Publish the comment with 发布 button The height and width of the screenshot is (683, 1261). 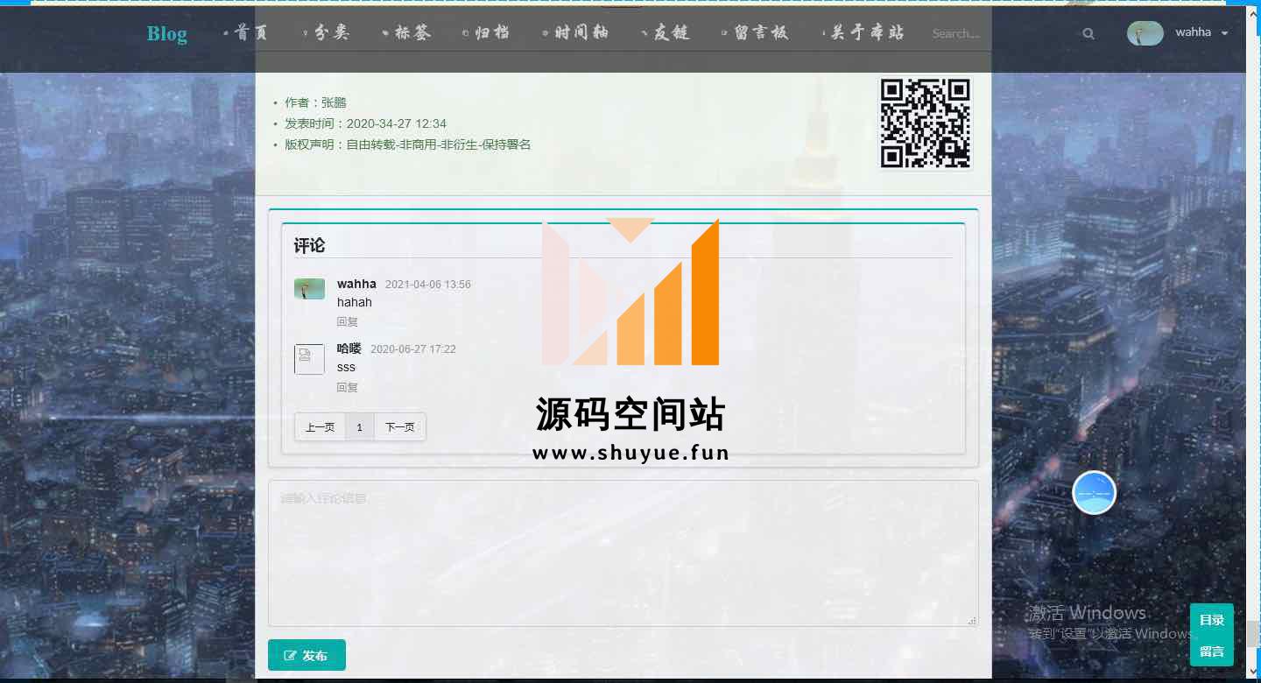click(306, 655)
